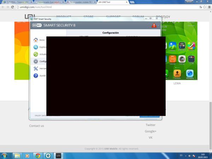Reload the umidigi.com page
The width and height of the screenshot is (212, 159).
(x=12, y=7)
